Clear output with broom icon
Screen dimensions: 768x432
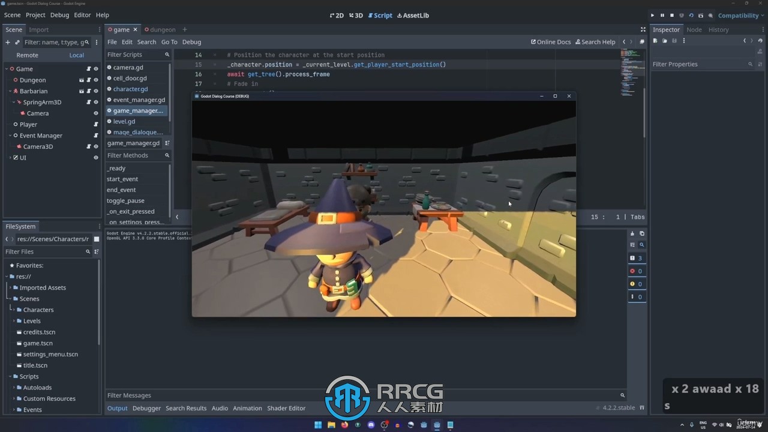(632, 233)
